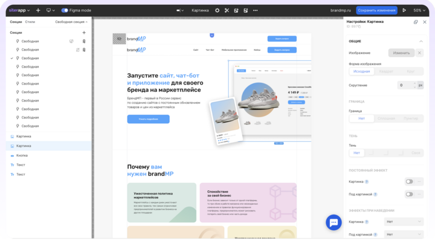Close the Настройки: Картинка panel
The image size is (435, 244).
[424, 22]
